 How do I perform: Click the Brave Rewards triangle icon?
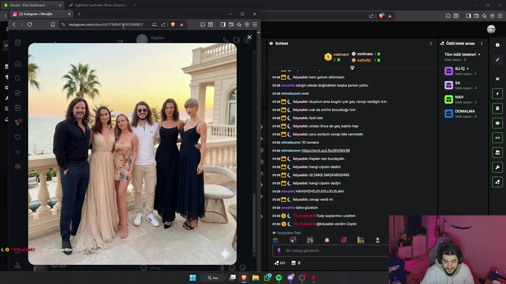coord(181,24)
